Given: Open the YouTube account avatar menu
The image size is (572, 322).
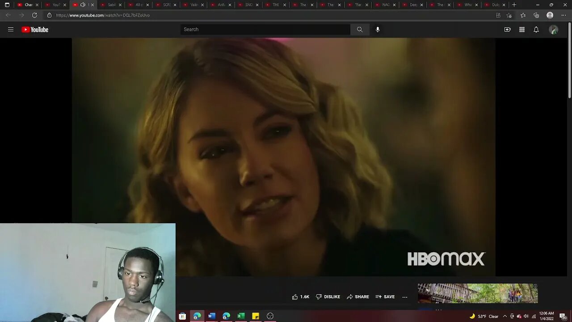Looking at the screenshot, I should click(x=554, y=30).
